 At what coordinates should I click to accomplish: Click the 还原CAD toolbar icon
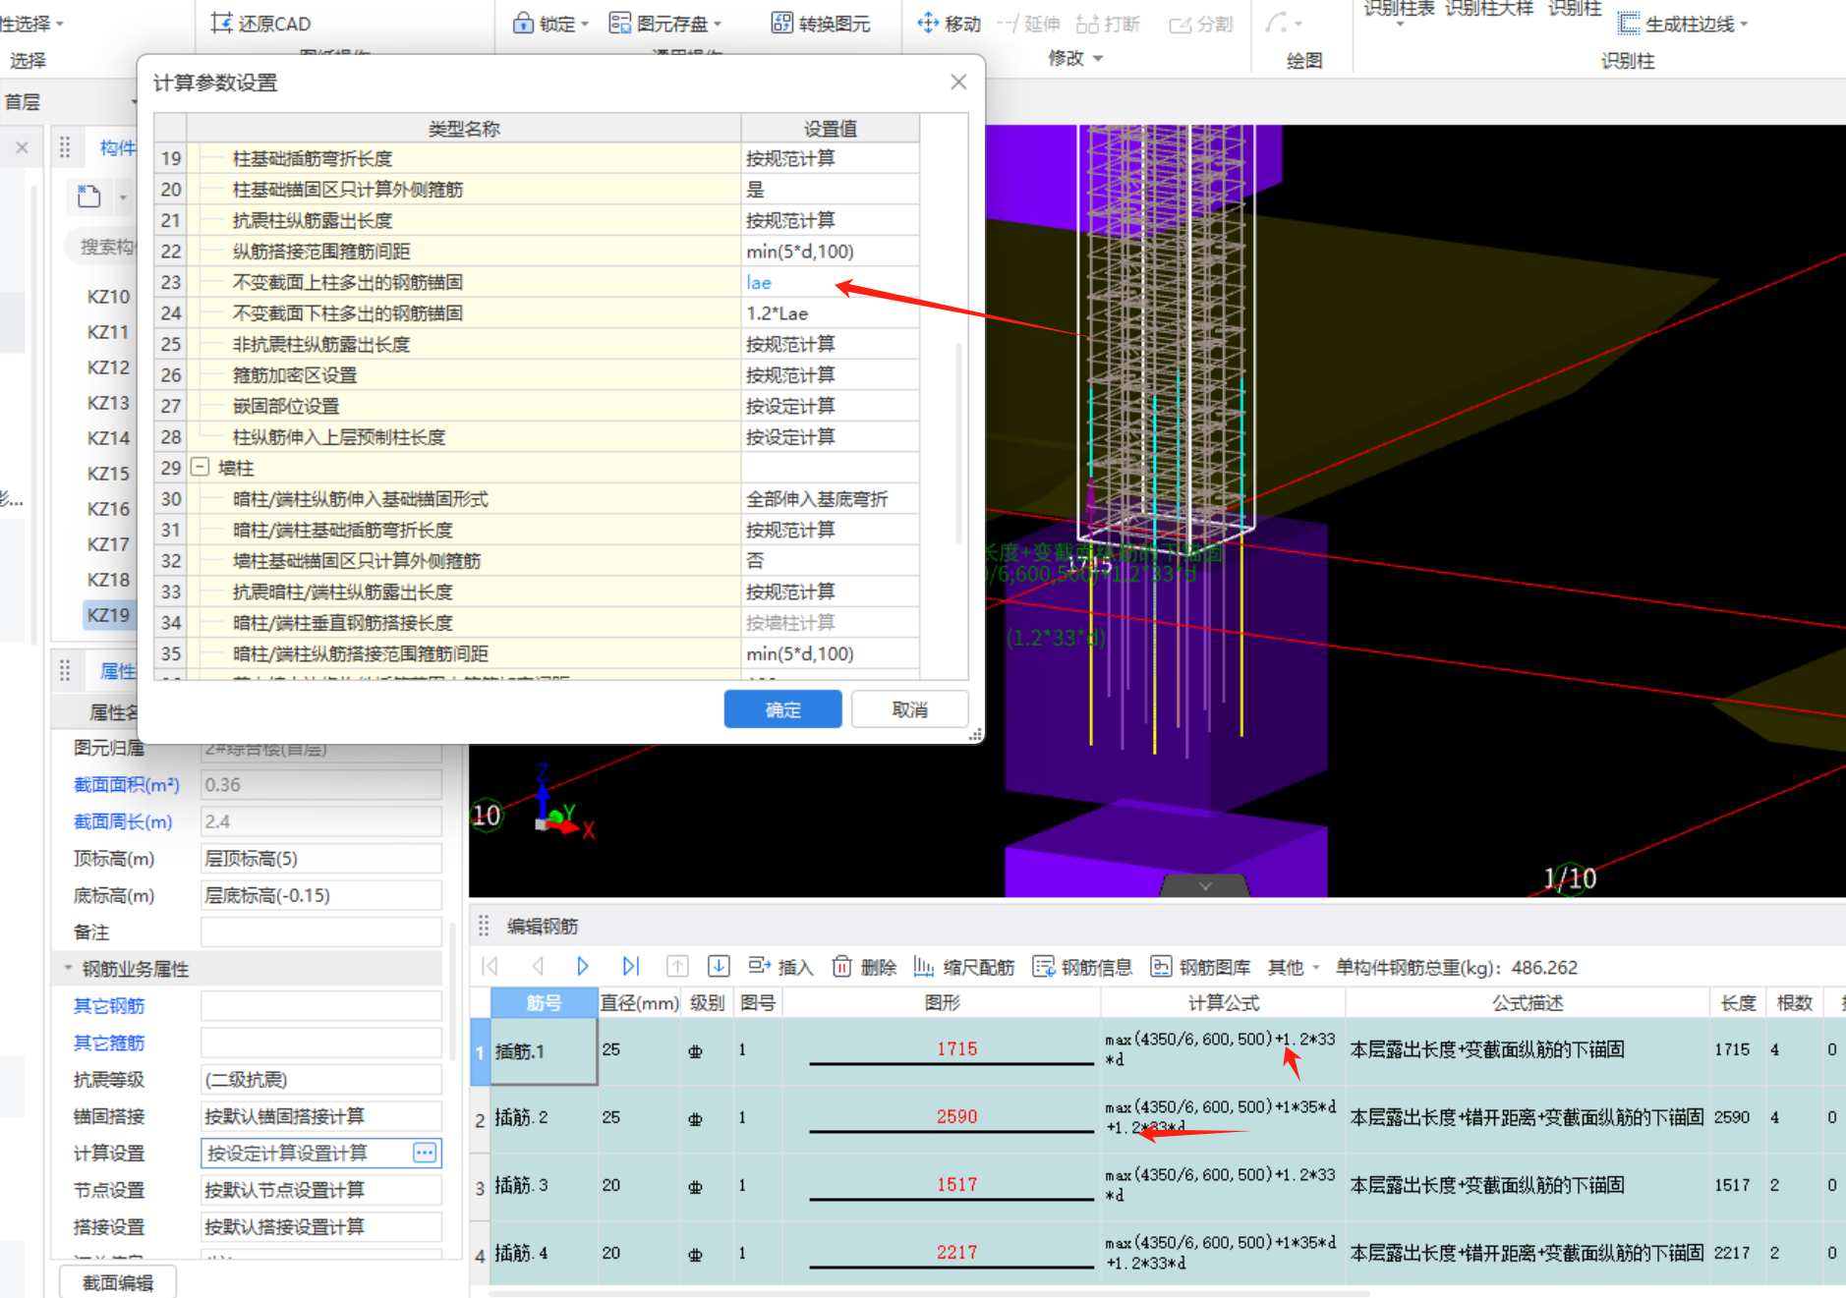222,23
